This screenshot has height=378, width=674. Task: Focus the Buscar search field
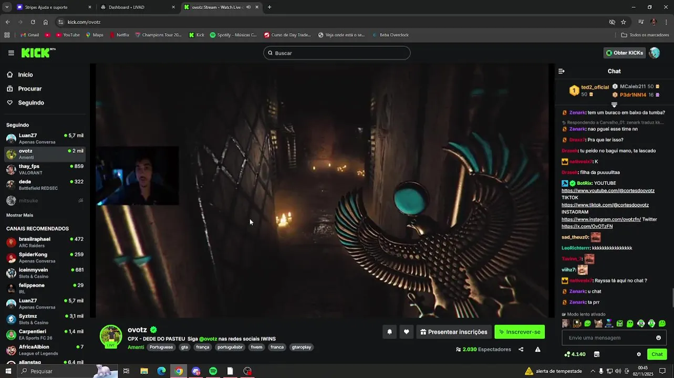[x=337, y=53]
